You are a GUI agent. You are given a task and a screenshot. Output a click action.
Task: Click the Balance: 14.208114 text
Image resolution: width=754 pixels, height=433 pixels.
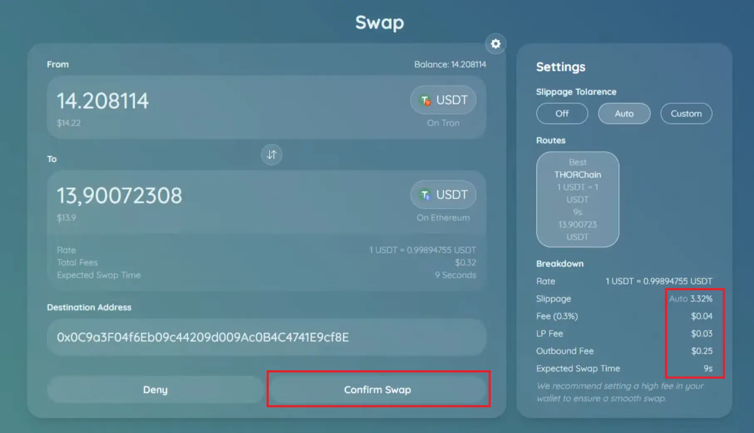pos(450,64)
